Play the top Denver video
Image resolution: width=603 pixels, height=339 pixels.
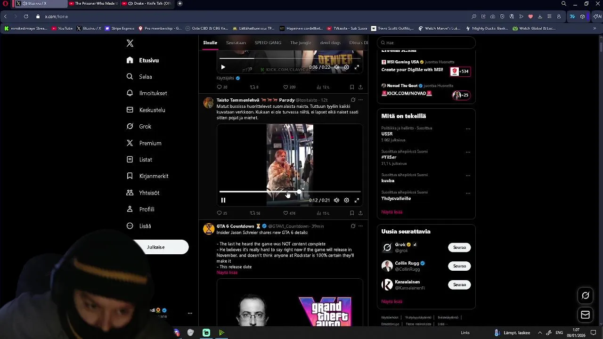223,67
